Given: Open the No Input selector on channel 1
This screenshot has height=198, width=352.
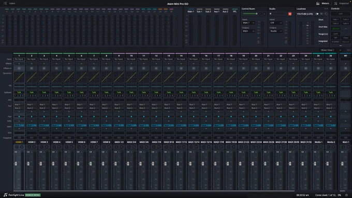Looking at the screenshot, I should (19, 59).
